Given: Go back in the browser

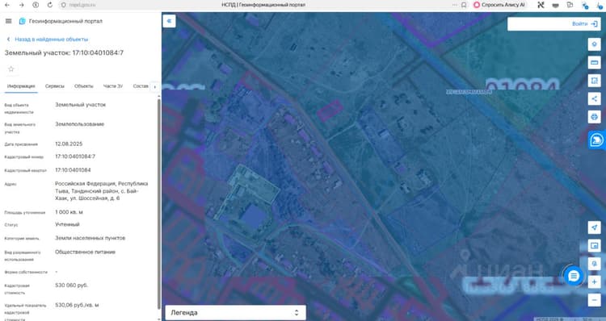Looking at the screenshot, I should 7,5.
